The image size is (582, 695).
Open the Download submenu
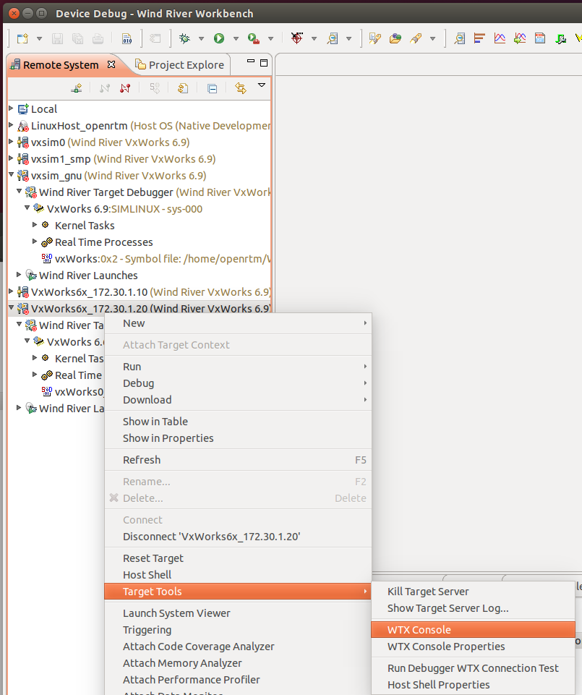click(x=238, y=400)
